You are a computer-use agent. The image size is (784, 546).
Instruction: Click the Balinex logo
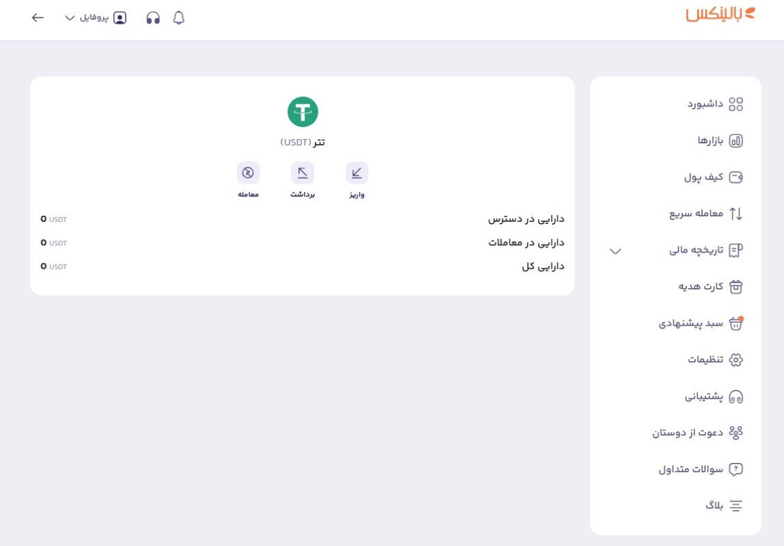[720, 14]
